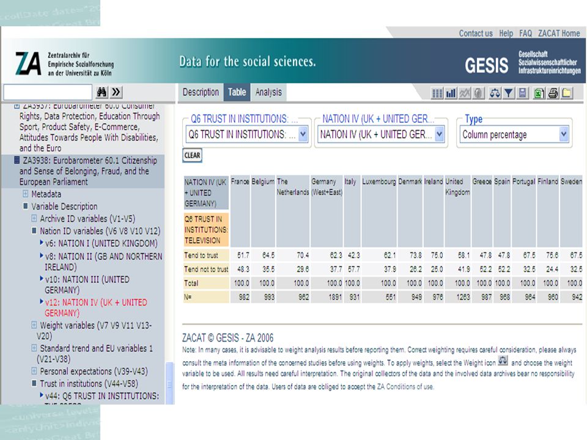The image size is (587, 440).
Task: Click the search input field
Action: [x=48, y=92]
